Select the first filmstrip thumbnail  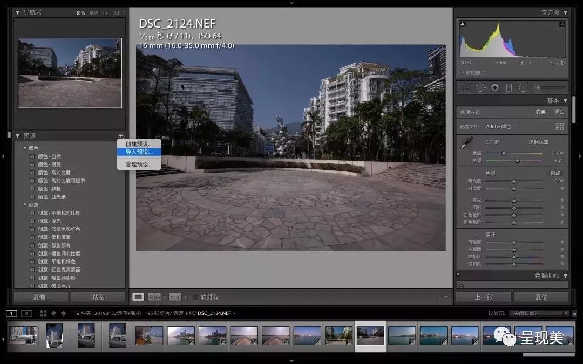pyautogui.click(x=23, y=335)
